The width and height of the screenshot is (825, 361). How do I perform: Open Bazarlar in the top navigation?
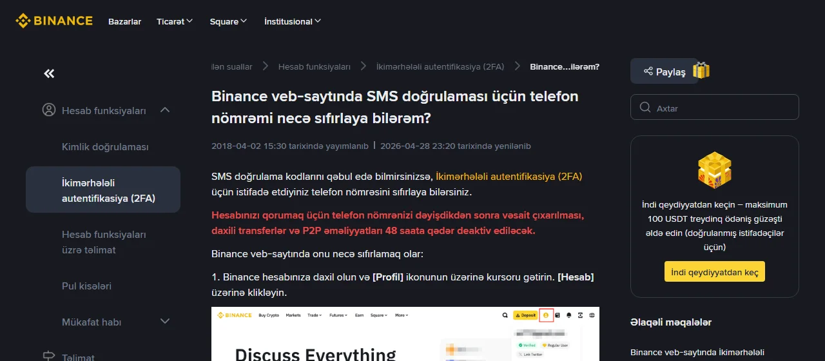point(124,21)
